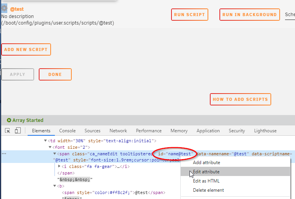Toggle the device toolbar icon in DevTools

pyautogui.click(x=18, y=130)
